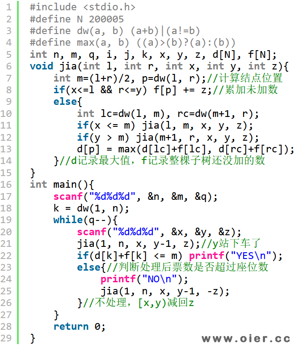
Task: Click the 'd[p] = max(...)' assignment line
Action: click(x=185, y=149)
